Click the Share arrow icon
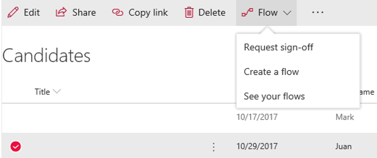The image size is (377, 158). pos(61,12)
